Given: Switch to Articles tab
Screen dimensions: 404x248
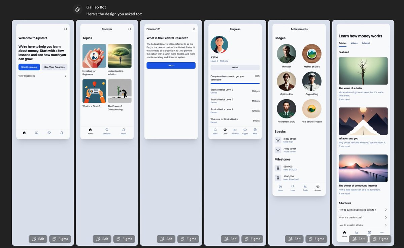Looking at the screenshot, I should [342, 43].
